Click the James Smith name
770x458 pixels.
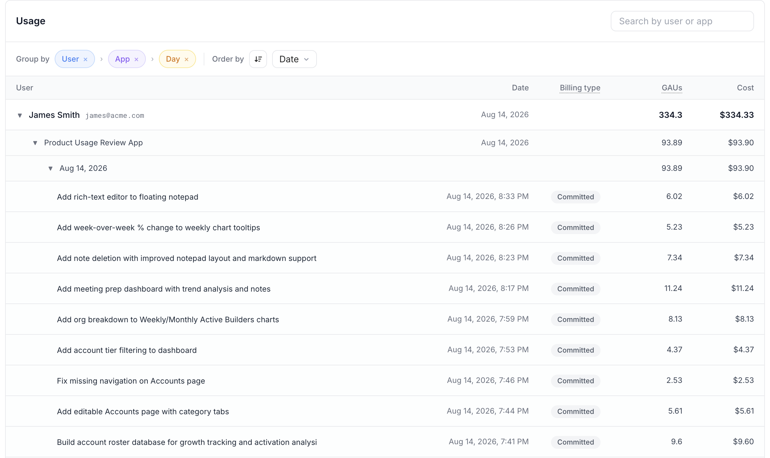[54, 115]
